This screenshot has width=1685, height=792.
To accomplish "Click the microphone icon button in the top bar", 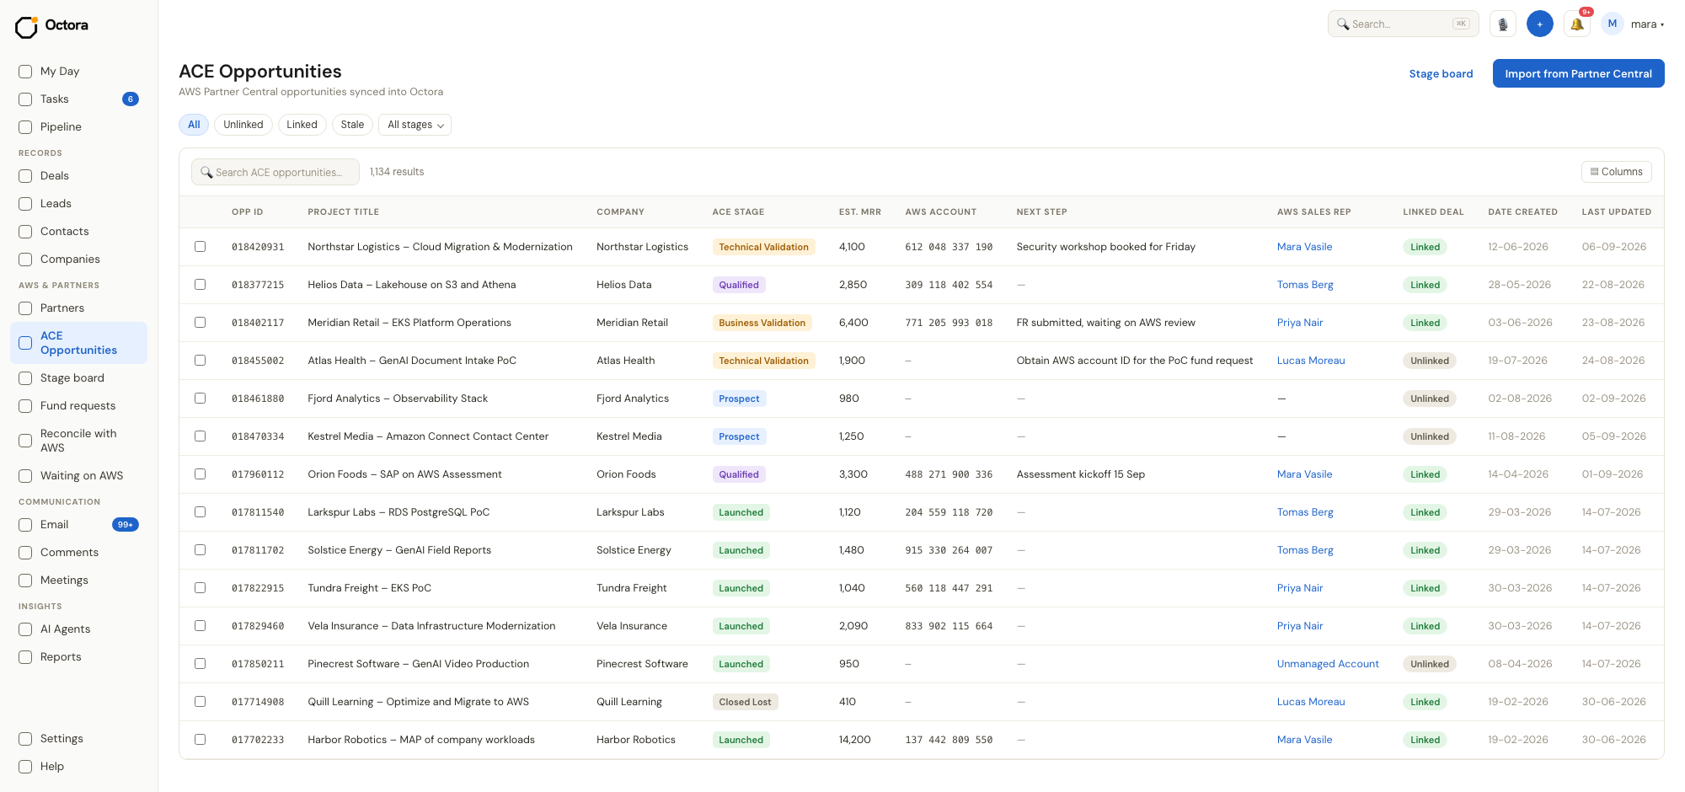I will [1503, 24].
